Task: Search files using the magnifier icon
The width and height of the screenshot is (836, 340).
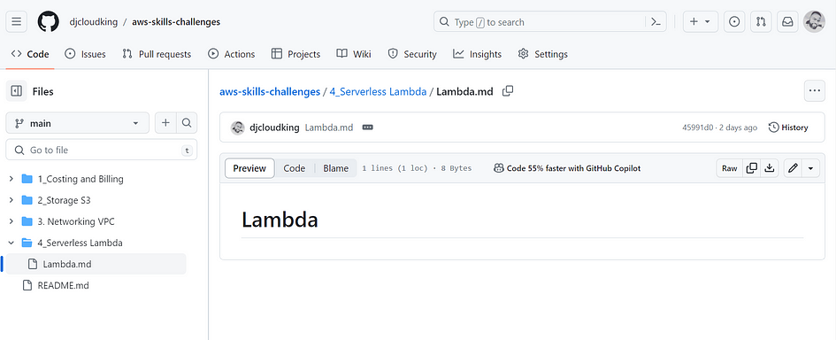Action: point(187,123)
